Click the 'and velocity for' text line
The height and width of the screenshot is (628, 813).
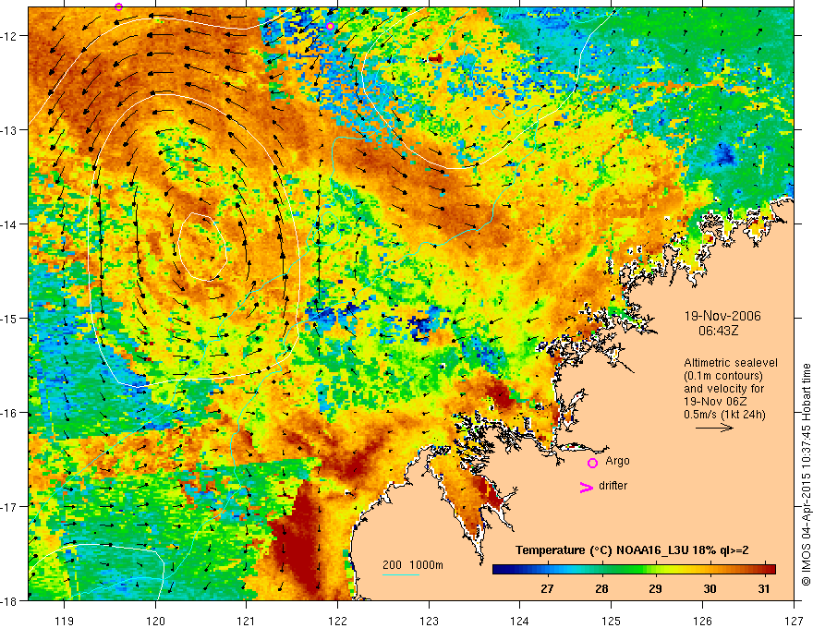(x=723, y=389)
